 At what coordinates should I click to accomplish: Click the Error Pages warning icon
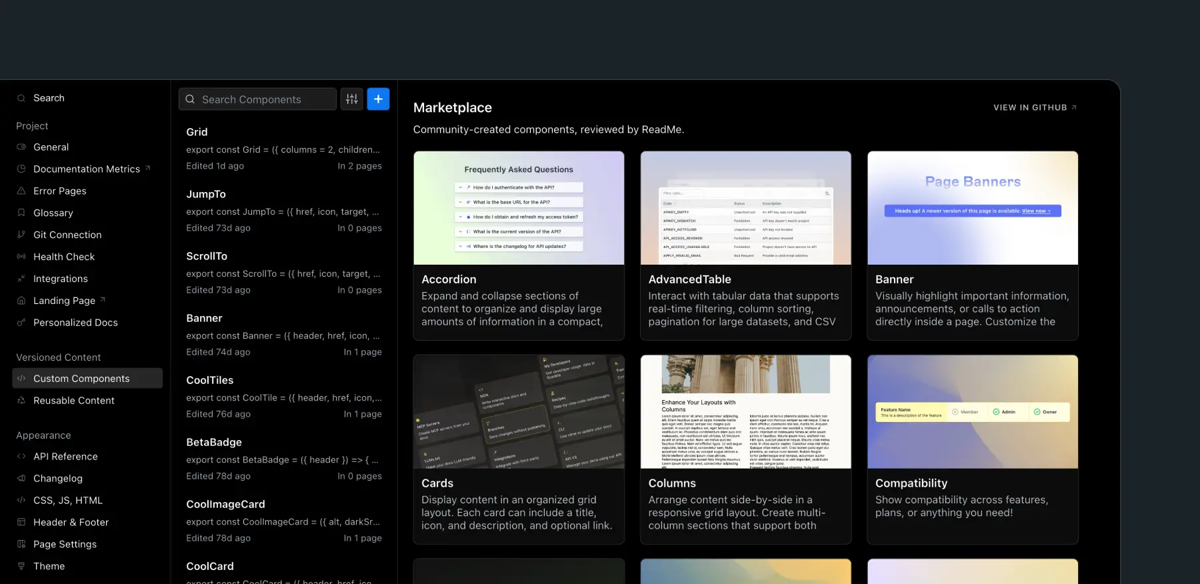pyautogui.click(x=21, y=191)
